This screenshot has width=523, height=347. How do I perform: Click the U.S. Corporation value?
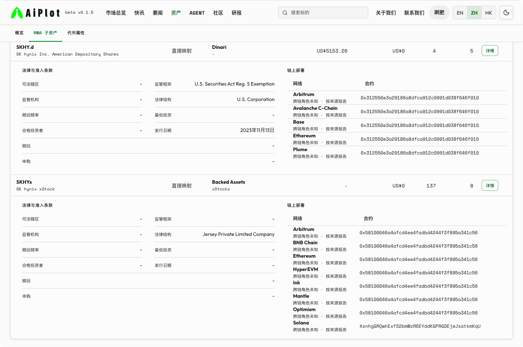pyautogui.click(x=256, y=99)
